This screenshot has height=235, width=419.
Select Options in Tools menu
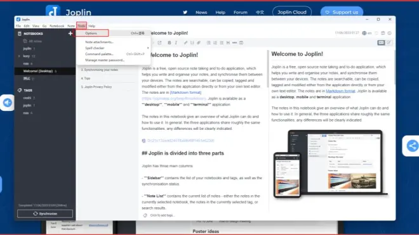[x=92, y=33]
